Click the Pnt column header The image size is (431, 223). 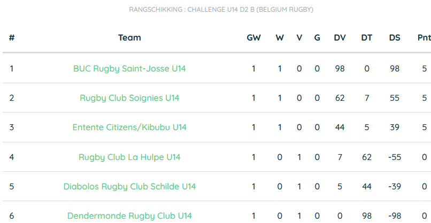pos(424,37)
